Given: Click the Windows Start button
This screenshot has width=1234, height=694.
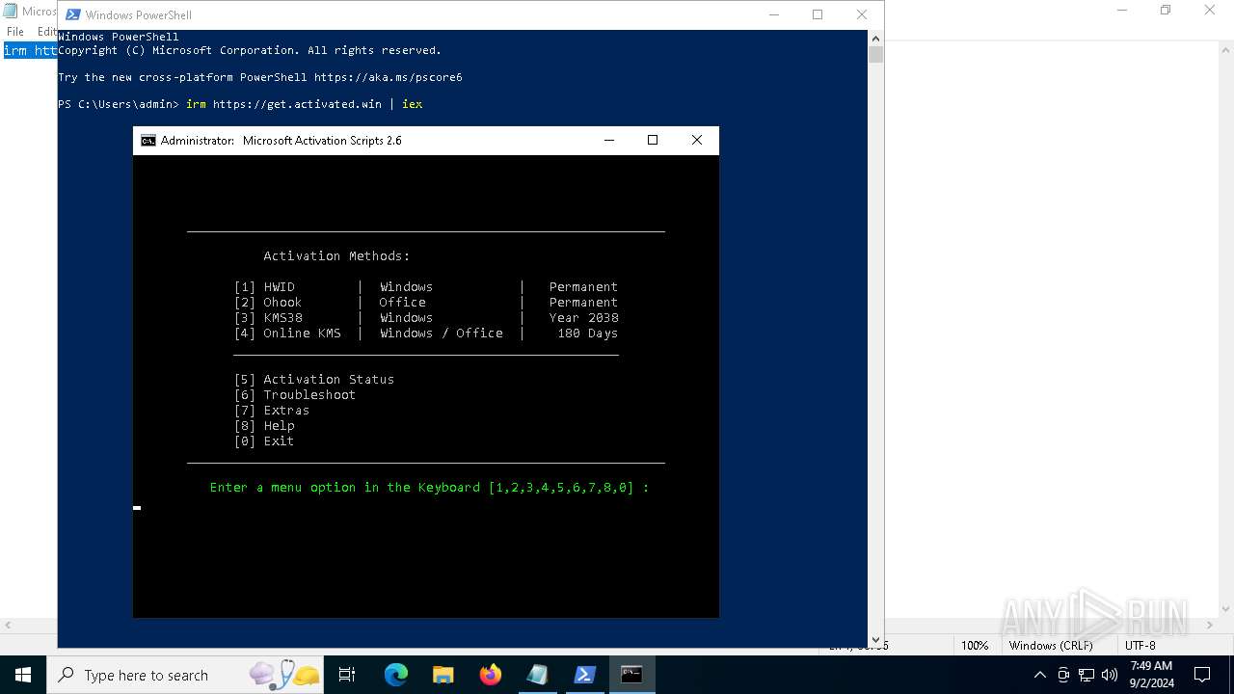Looking at the screenshot, I should tap(23, 675).
